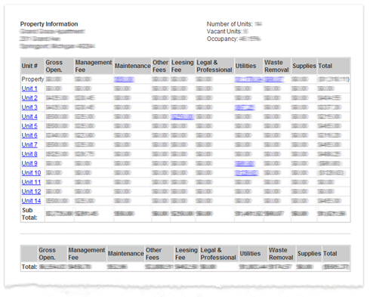Open the Unit 4 link
This screenshot has height=297, width=370.
29,116
